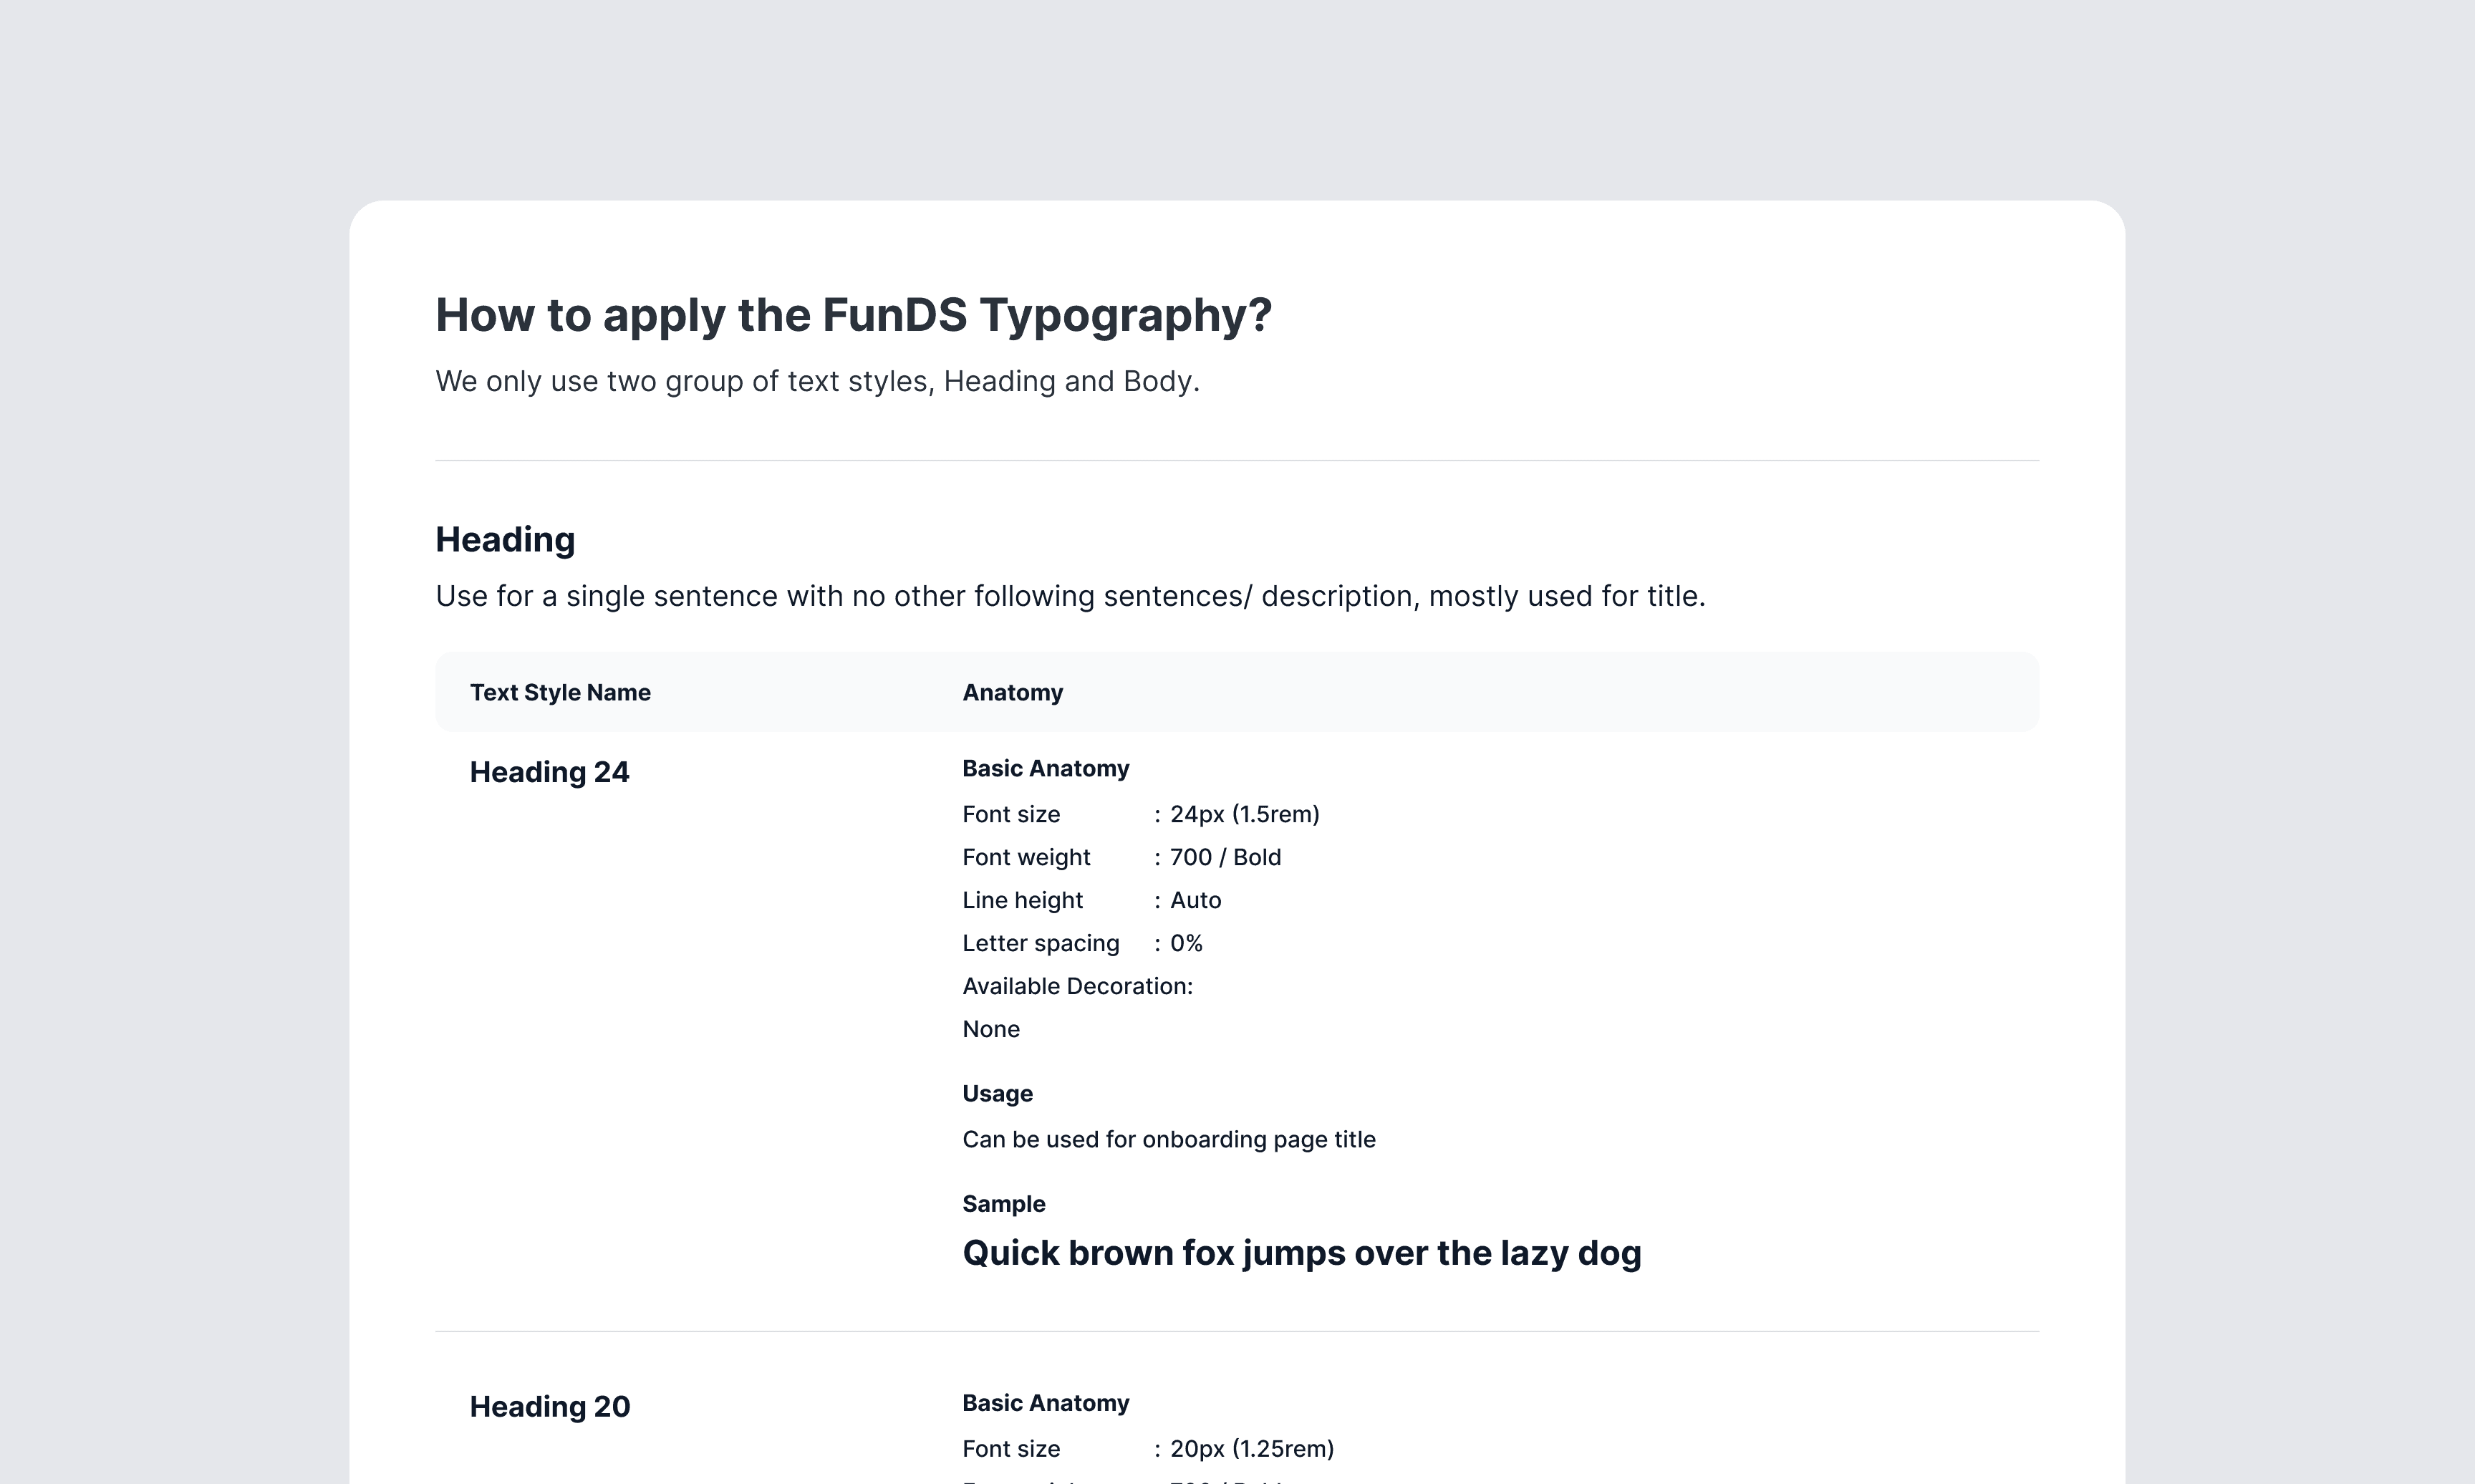2475x1484 pixels.
Task: Click the Line height 'Auto' value
Action: (x=1195, y=900)
